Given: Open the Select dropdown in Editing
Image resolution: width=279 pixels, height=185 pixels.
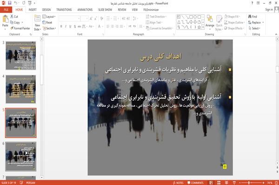Looking at the screenshot, I should tap(254, 28).
